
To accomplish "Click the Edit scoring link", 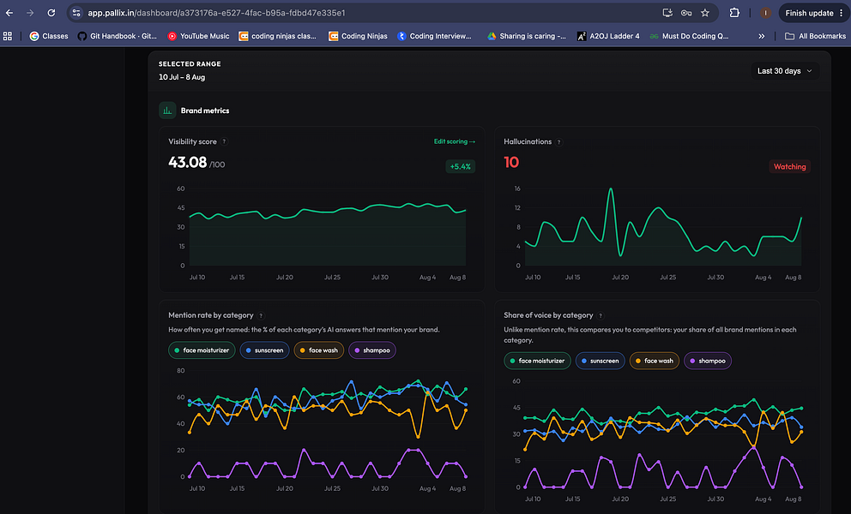I will point(455,141).
